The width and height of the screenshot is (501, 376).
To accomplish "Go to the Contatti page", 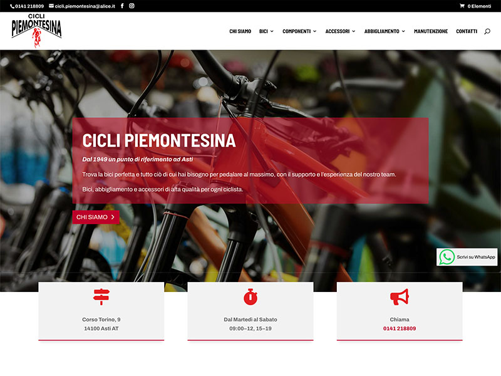I will click(x=467, y=31).
